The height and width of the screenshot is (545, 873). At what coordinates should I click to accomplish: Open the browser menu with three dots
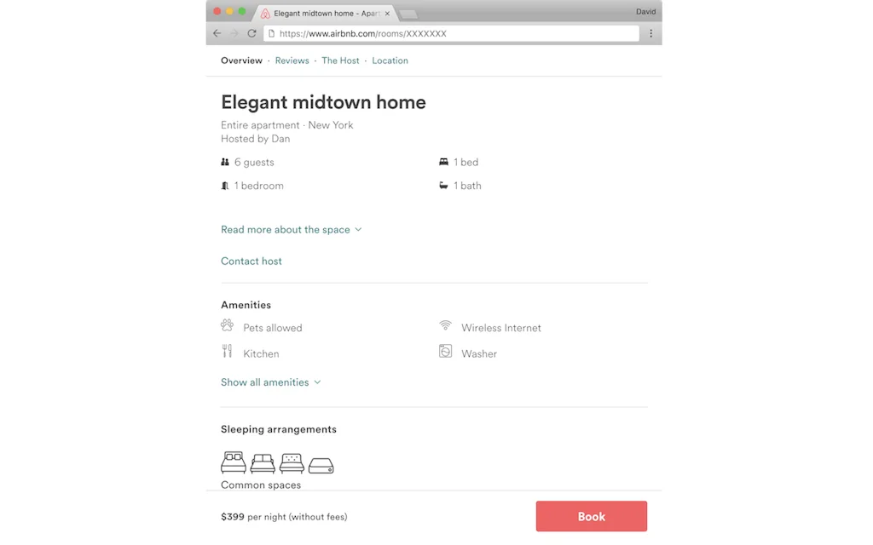650,33
